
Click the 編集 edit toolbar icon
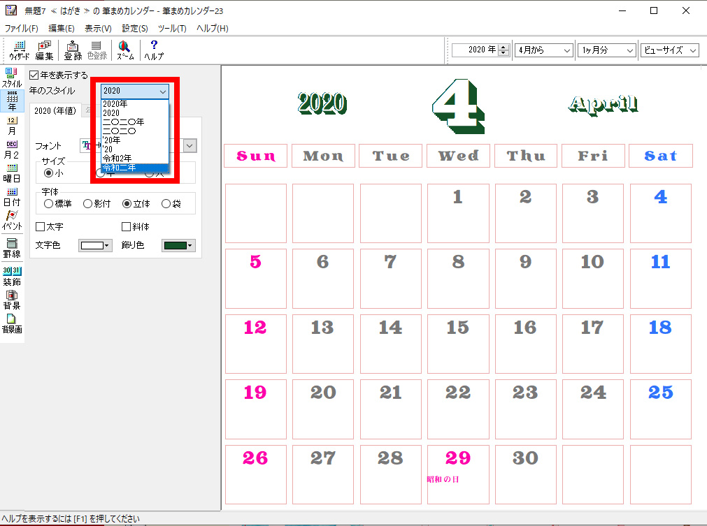click(44, 50)
